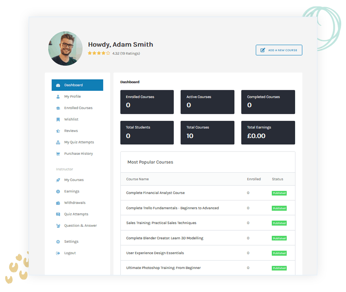Screen dimensions: 346x292
Task: Open User Experience Design Essentials course
Action: coord(155,253)
